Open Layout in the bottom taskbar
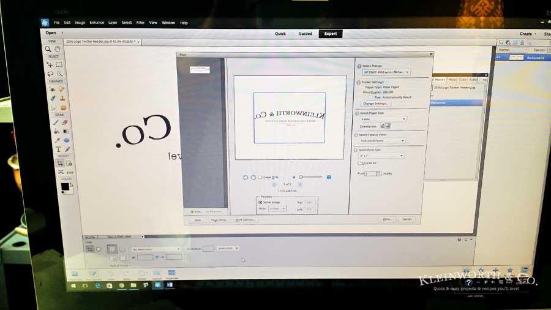Viewport: 551px width, 310px height. point(157,274)
